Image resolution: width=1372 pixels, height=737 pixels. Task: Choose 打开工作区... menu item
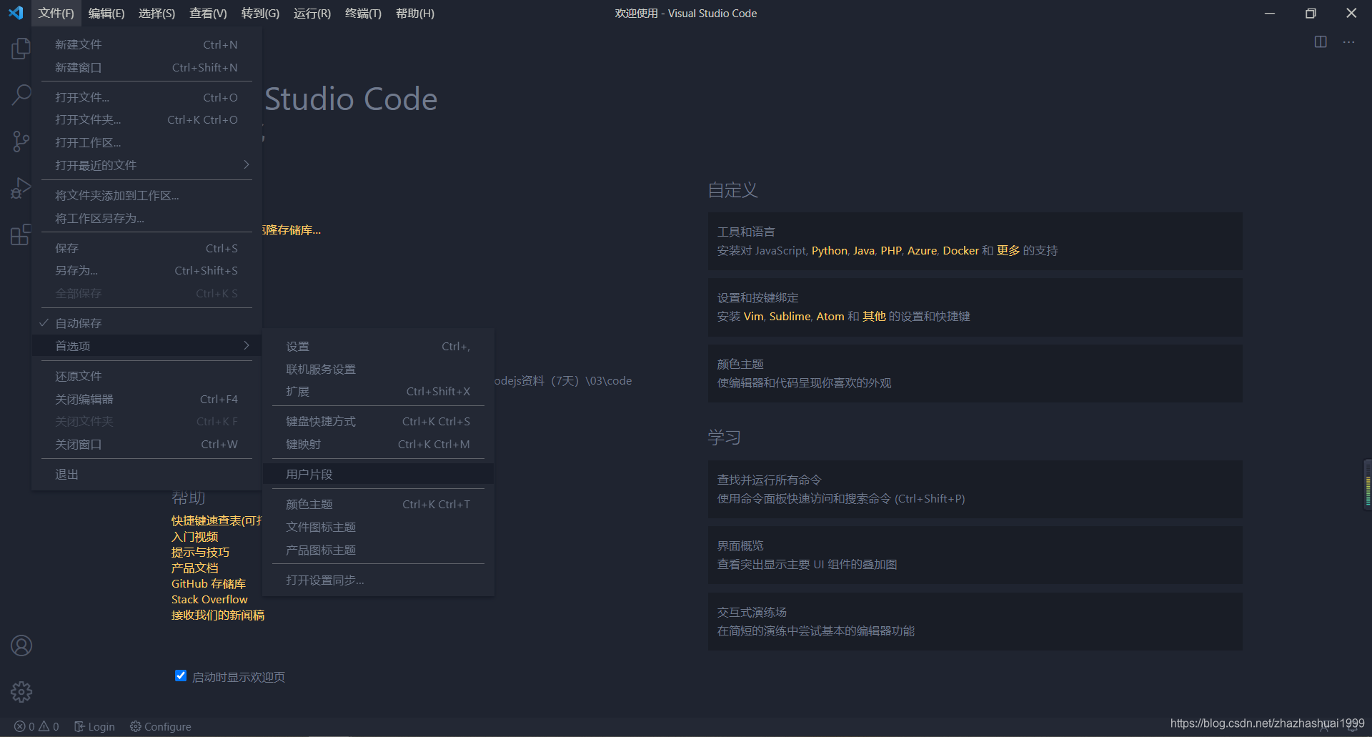146,142
